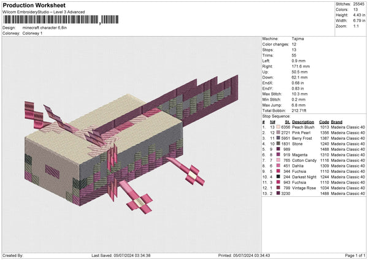Click the 'St.' column header
Viewport: 368px width, 260px height.
(288, 122)
